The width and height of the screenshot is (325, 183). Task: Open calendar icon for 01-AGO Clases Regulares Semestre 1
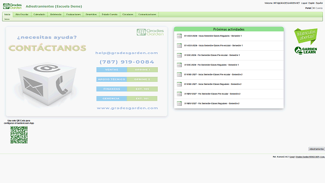[x=179, y=36]
